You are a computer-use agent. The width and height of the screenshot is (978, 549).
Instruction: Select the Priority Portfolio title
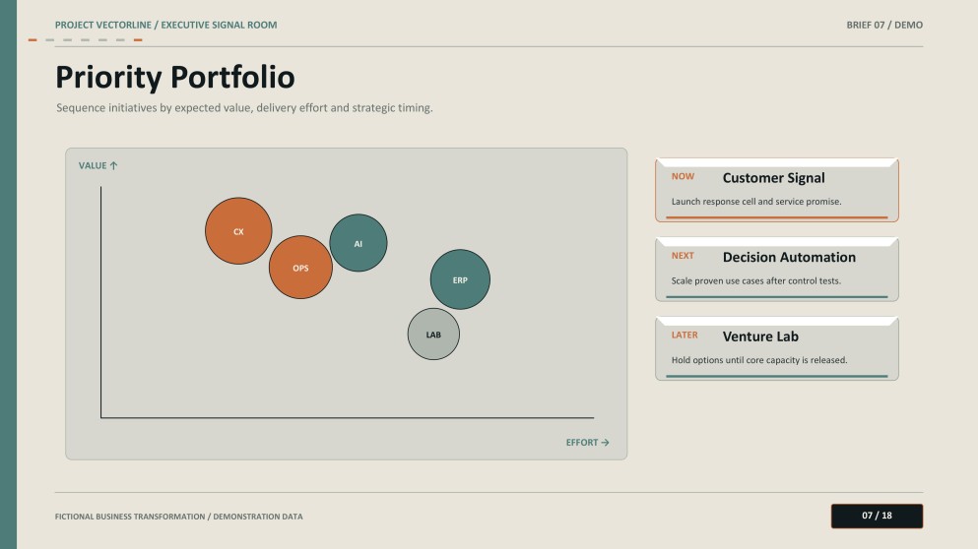pyautogui.click(x=175, y=78)
